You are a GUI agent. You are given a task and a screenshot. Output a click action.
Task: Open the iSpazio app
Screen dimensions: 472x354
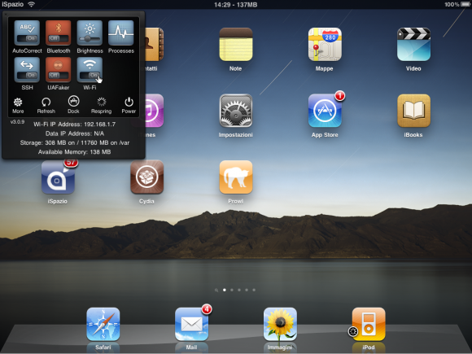point(58,177)
